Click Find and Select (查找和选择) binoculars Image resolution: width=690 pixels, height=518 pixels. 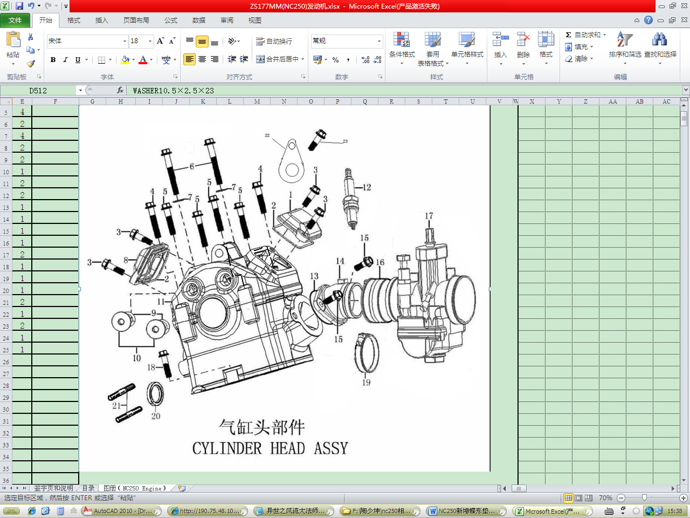(x=660, y=47)
